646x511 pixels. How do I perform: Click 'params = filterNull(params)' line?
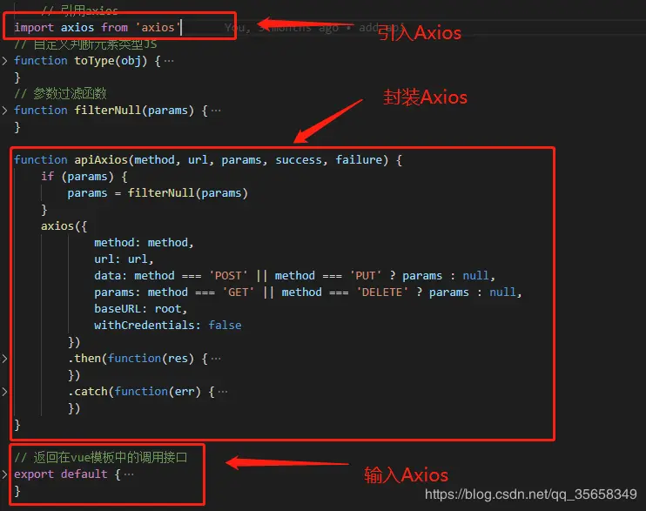click(x=158, y=193)
